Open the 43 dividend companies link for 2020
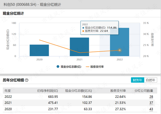 coord(151,109)
